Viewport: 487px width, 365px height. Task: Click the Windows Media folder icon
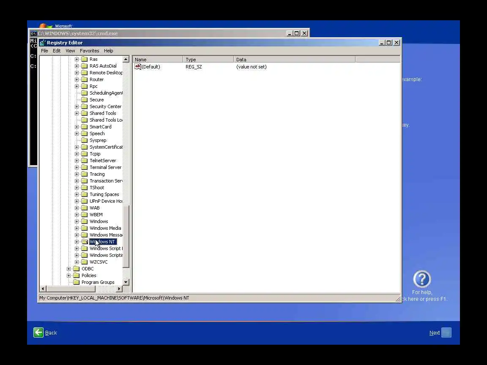click(85, 228)
